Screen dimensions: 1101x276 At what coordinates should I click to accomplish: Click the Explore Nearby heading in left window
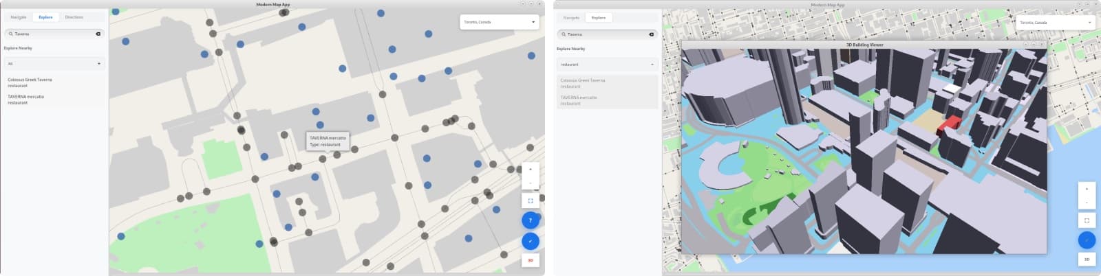[18, 48]
